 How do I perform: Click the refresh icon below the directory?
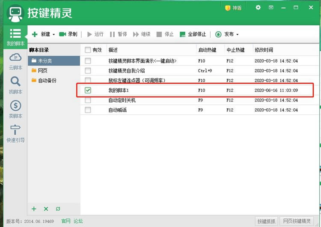click(58, 209)
